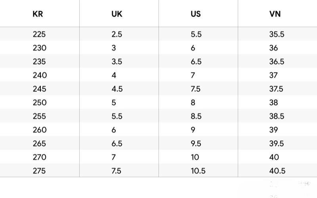Click UK size 6 cell
317x198 pixels.
[114, 130]
